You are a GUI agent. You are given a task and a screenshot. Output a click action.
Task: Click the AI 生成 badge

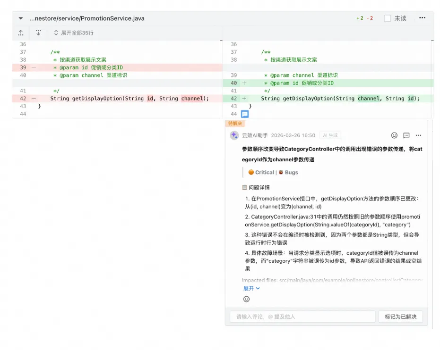click(x=330, y=135)
